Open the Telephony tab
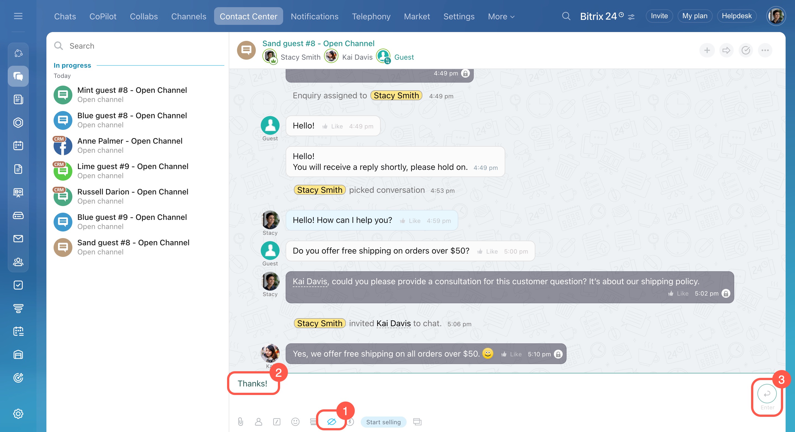 pyautogui.click(x=371, y=16)
